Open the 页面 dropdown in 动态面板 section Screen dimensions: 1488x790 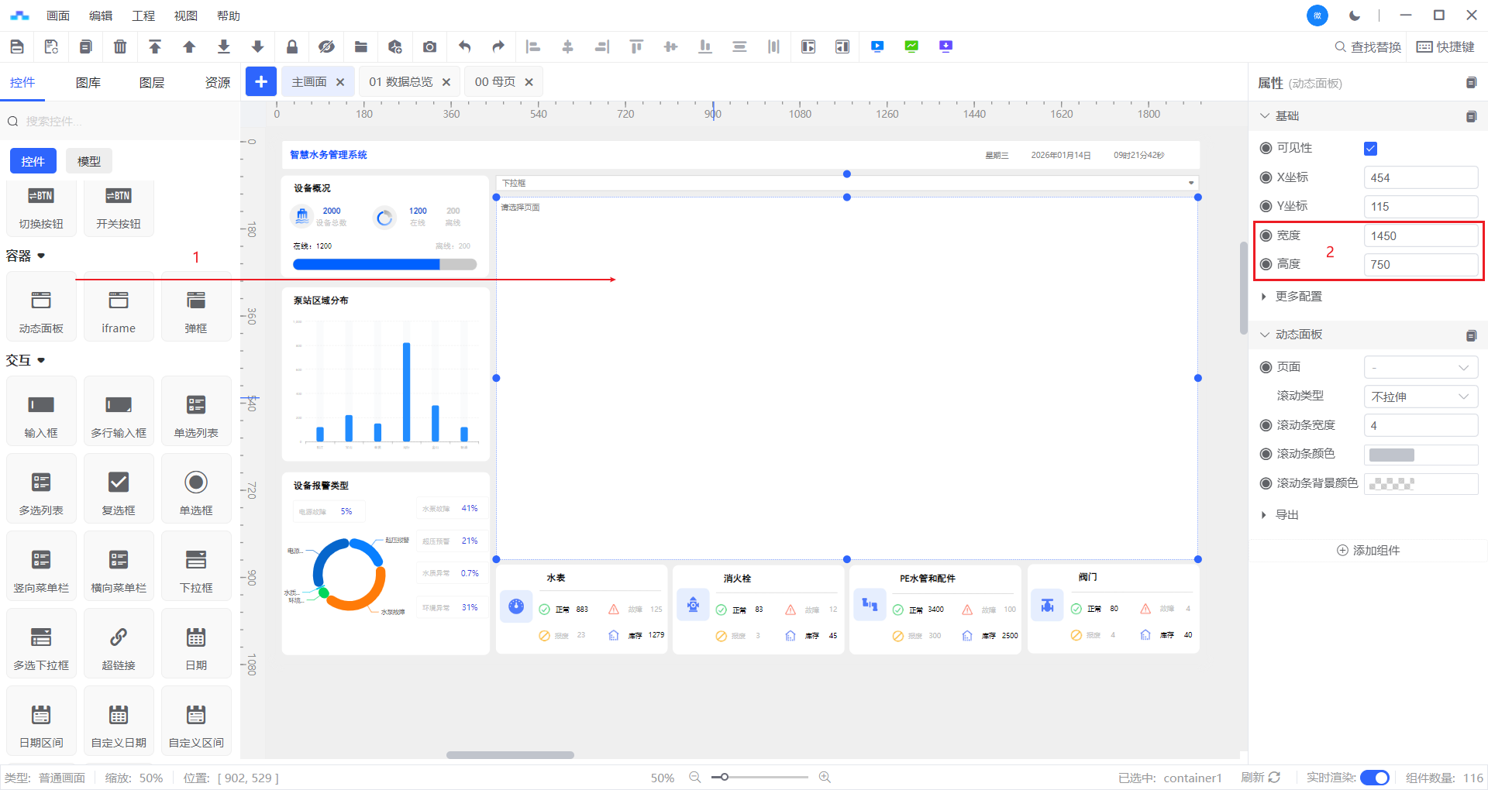[x=1420, y=368]
